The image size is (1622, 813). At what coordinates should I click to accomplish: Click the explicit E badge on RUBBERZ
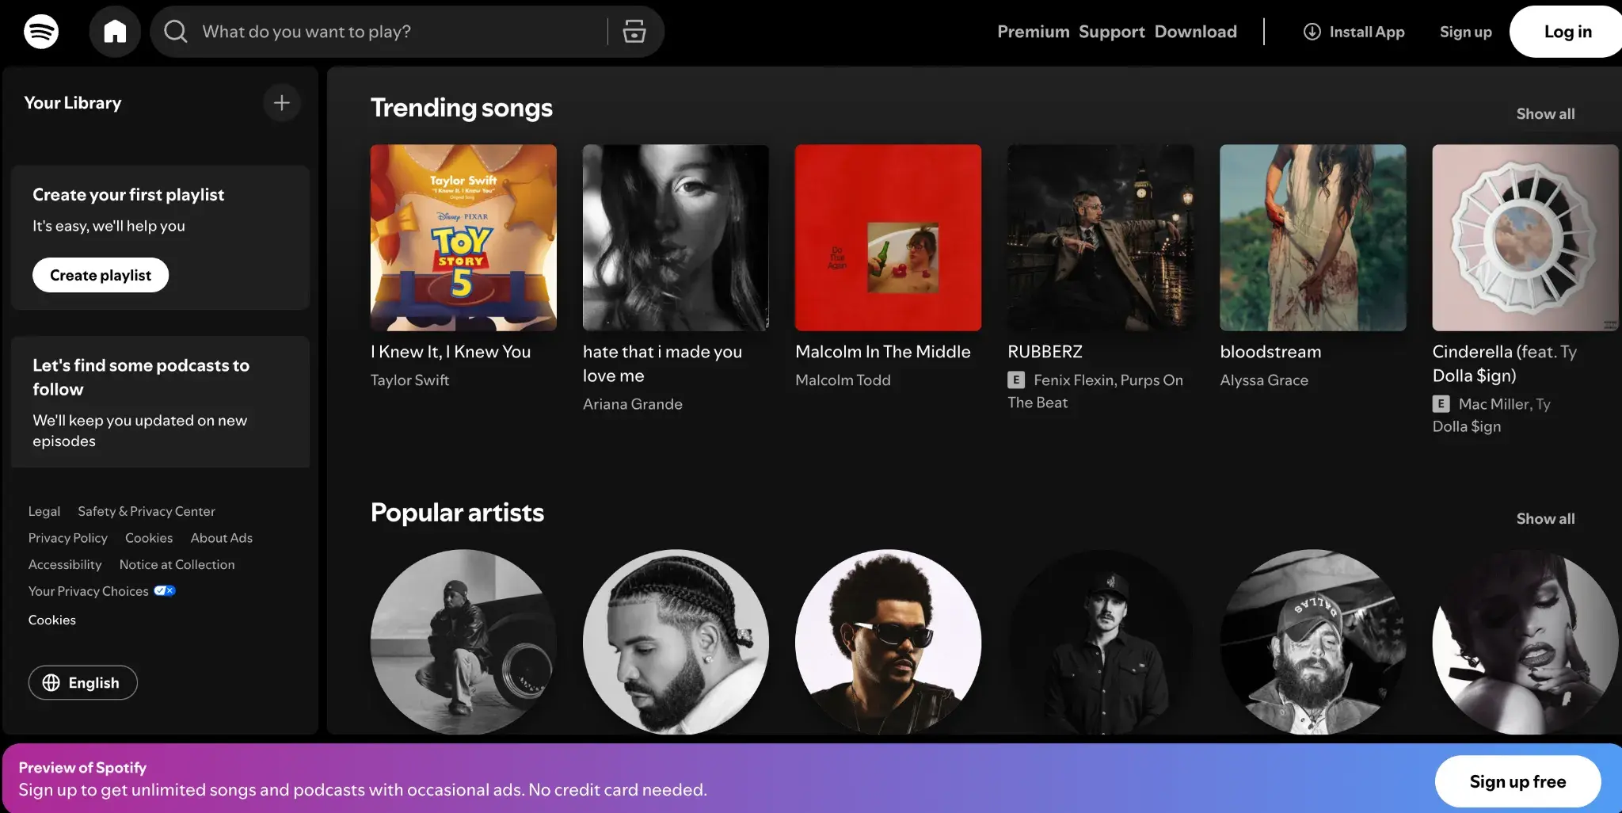[x=1016, y=380]
